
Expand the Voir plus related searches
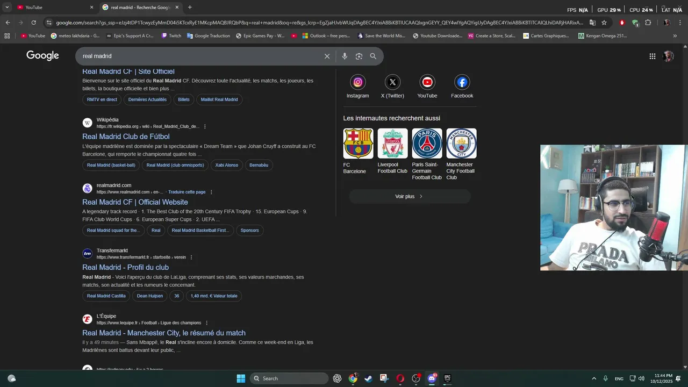point(410,196)
